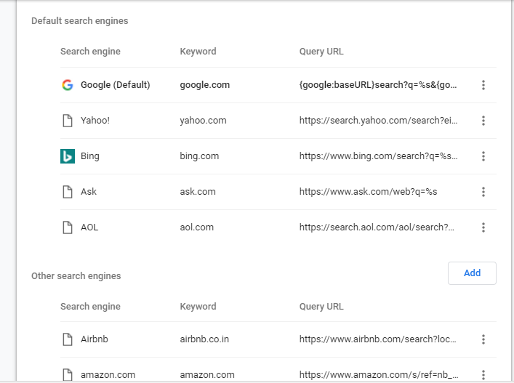Viewport: 514px width, 383px height.
Task: Open more actions menu for Airbnb
Action: [x=483, y=339]
